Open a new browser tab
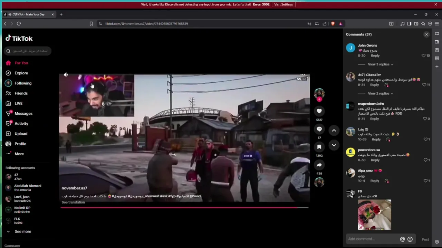 [x=61, y=14]
